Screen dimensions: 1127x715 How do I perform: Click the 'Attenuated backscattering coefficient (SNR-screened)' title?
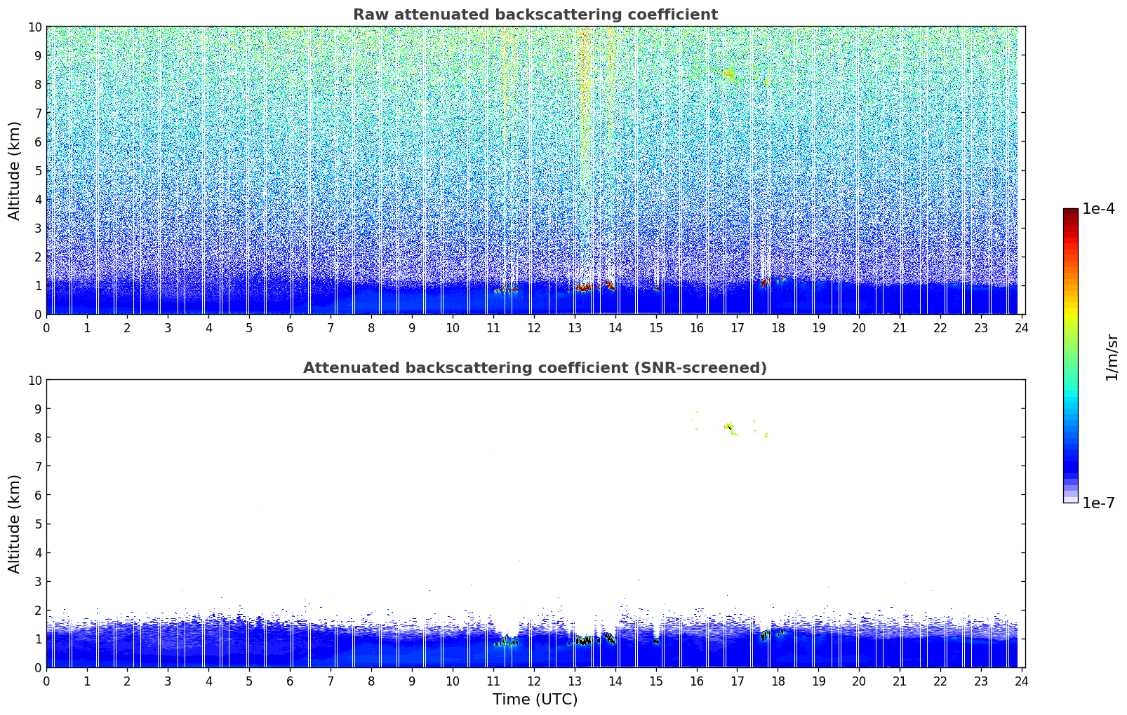pyautogui.click(x=535, y=368)
